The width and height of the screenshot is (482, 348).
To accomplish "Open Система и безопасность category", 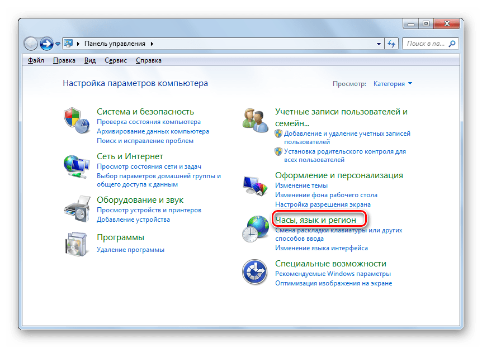I will pyautogui.click(x=145, y=112).
